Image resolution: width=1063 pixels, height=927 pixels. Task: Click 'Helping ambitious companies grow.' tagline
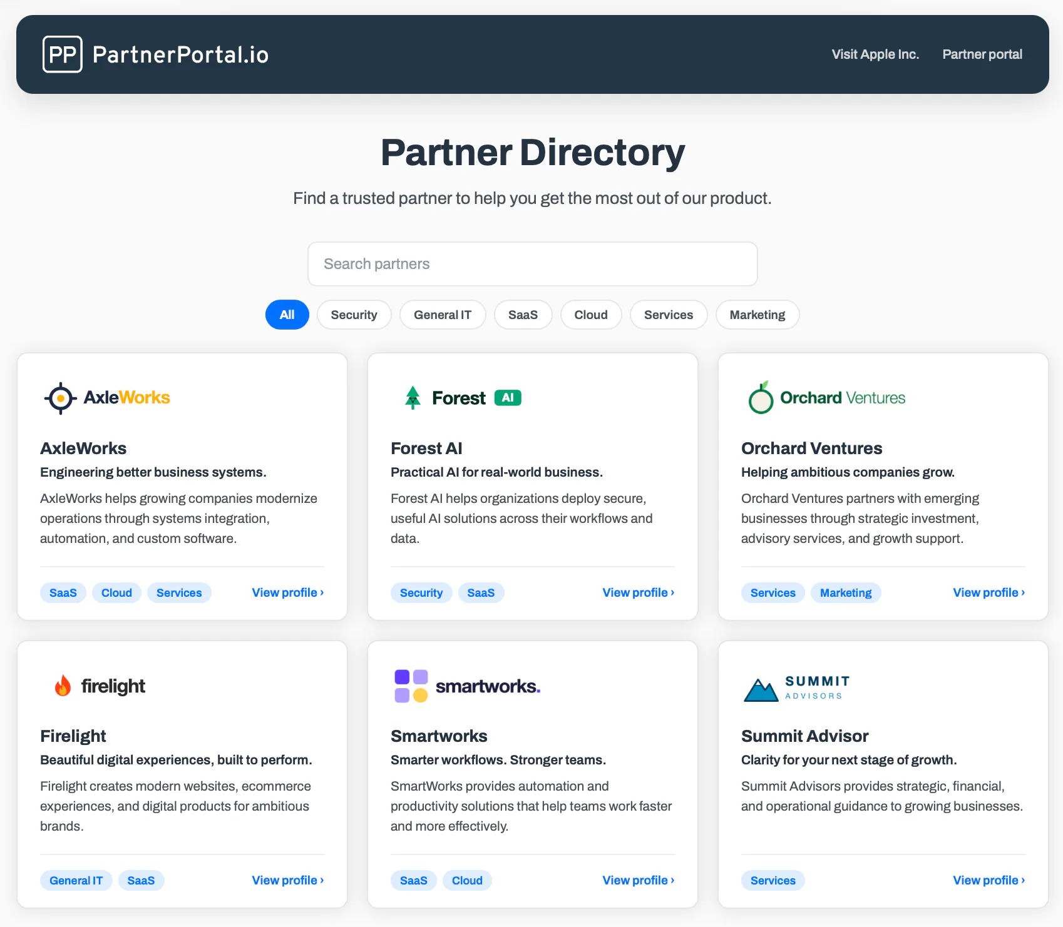pyautogui.click(x=848, y=472)
